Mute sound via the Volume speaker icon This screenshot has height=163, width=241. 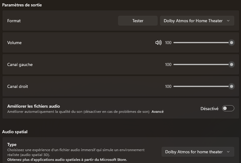click(x=158, y=43)
